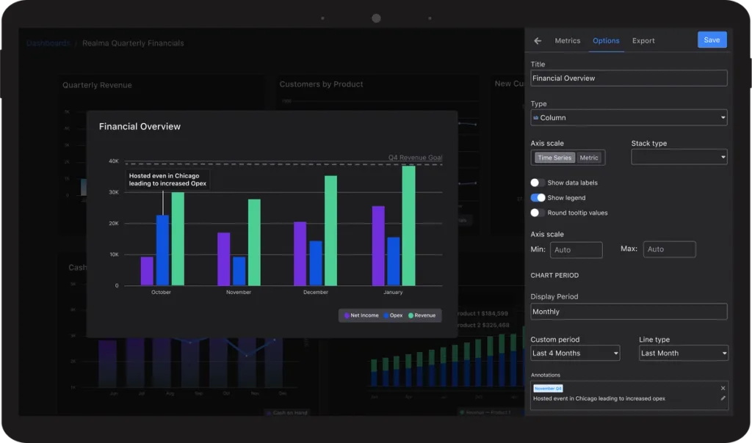The width and height of the screenshot is (752, 443).
Task: Select the Metric axis scale button
Action: pyautogui.click(x=589, y=158)
